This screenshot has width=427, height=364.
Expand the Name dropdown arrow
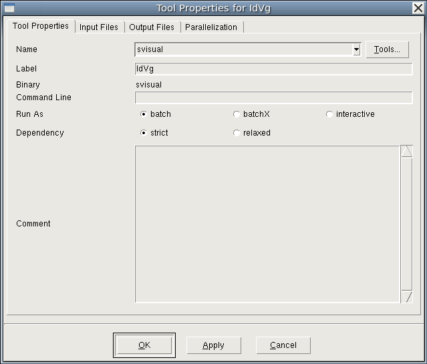coord(356,49)
